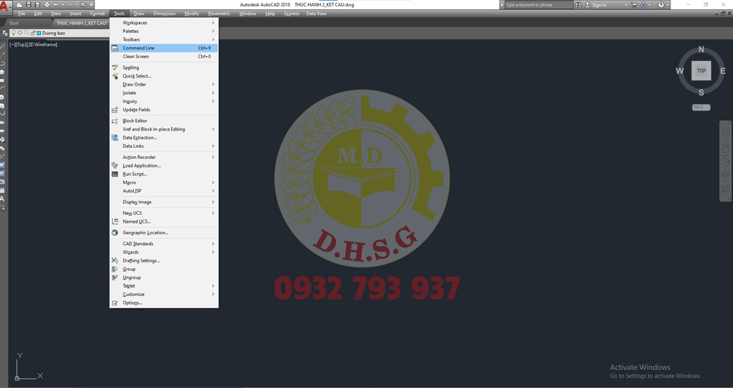Click the cyan color swatch of Duong bao layer

tap(39, 33)
